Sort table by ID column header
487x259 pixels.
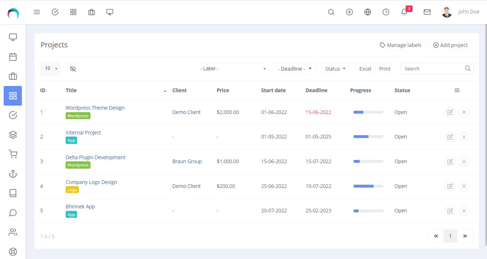click(x=43, y=90)
